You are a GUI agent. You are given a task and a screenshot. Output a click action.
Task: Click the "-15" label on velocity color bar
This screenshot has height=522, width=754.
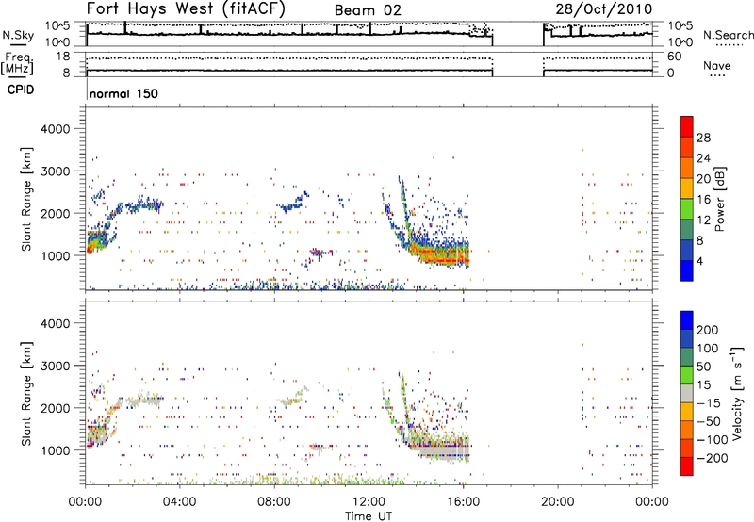pyautogui.click(x=708, y=404)
